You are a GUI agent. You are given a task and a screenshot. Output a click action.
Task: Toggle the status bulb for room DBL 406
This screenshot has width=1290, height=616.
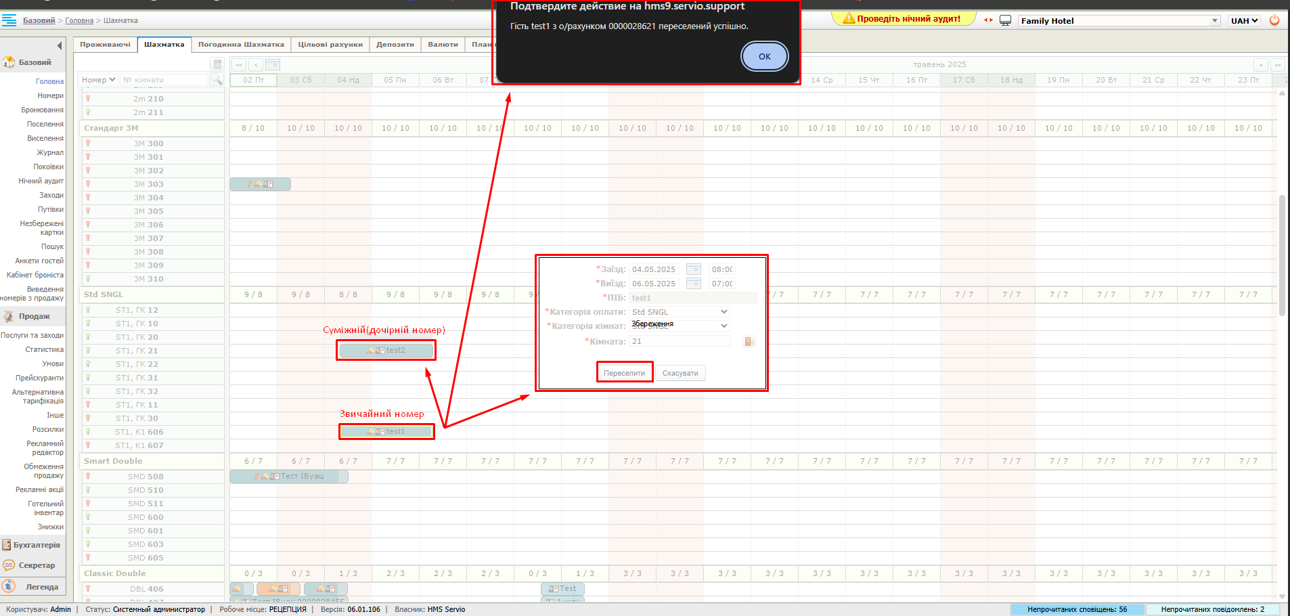click(88, 589)
